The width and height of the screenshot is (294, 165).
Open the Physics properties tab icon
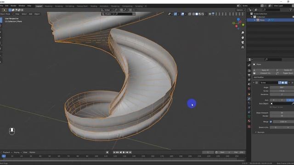[249, 108]
